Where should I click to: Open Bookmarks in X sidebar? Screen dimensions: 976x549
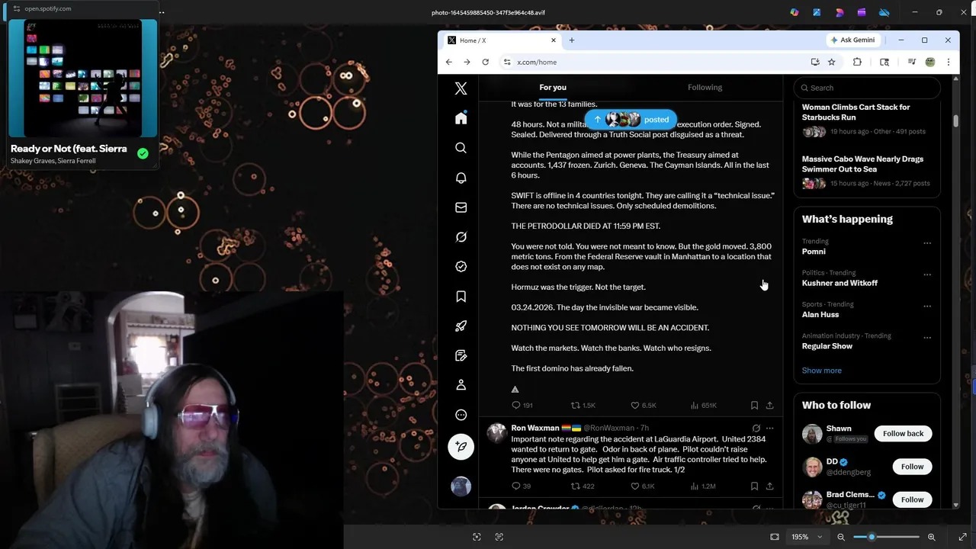461,297
